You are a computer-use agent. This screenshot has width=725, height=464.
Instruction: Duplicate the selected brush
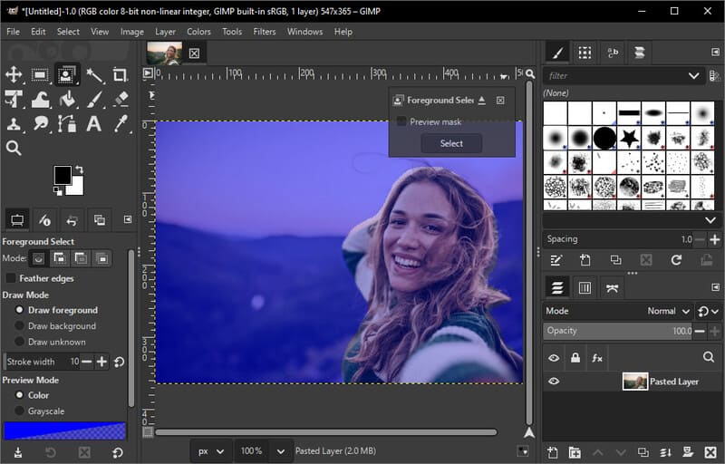615,260
